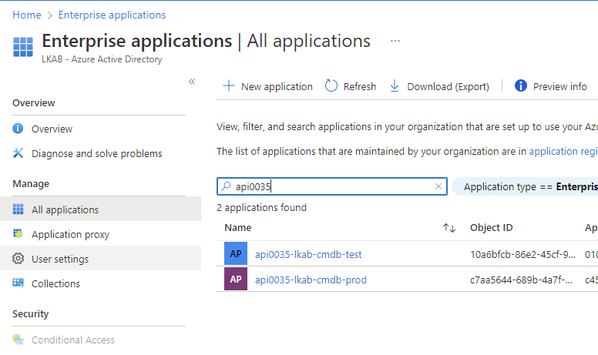
Task: Click Preview info button label
Action: (x=560, y=87)
